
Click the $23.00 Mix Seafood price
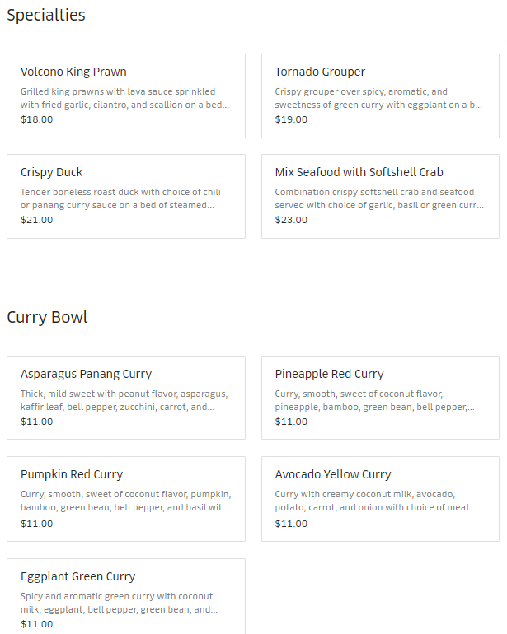coord(291,220)
